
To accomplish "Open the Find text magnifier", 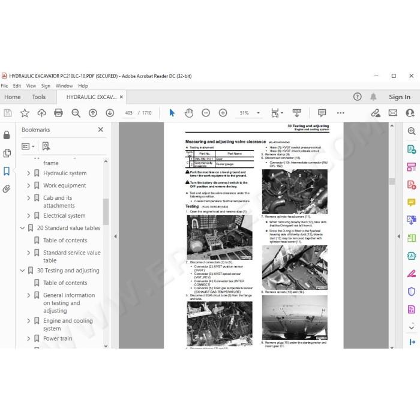I will [76, 113].
